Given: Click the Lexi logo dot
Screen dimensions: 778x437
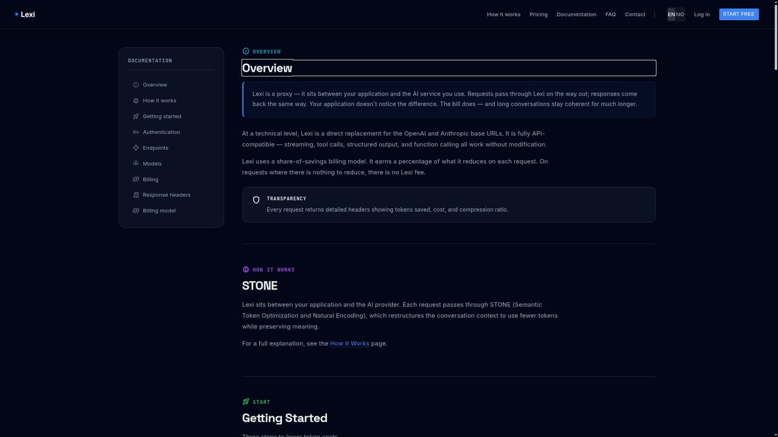Looking at the screenshot, I should (x=16, y=14).
